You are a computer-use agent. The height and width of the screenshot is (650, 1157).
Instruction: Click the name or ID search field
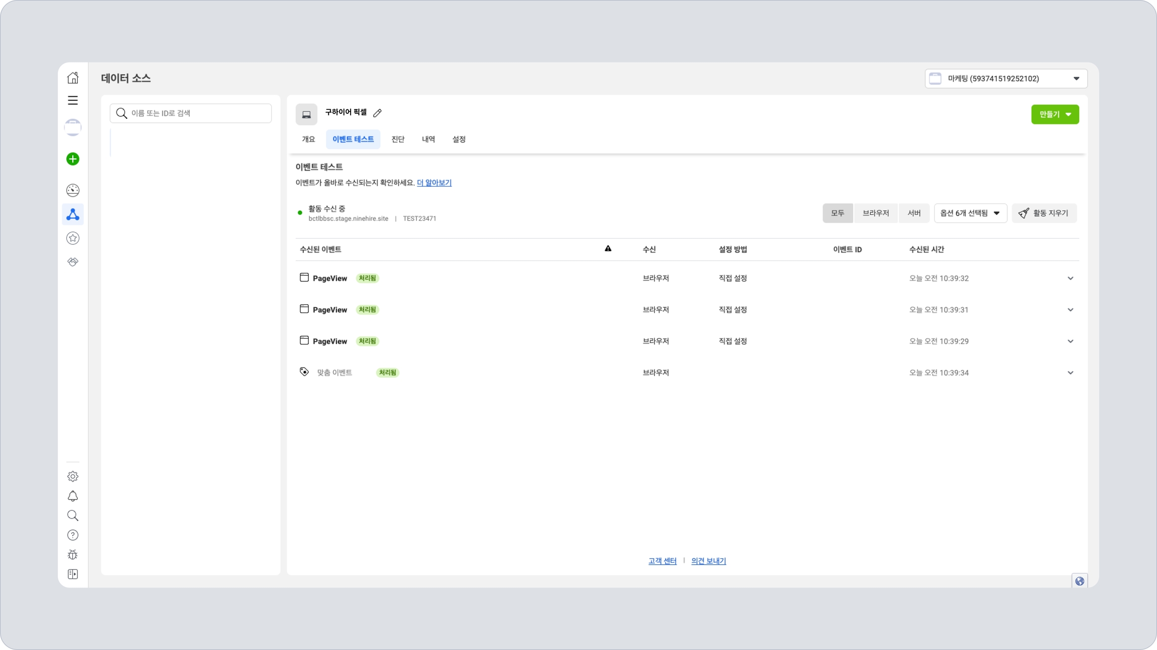point(191,113)
